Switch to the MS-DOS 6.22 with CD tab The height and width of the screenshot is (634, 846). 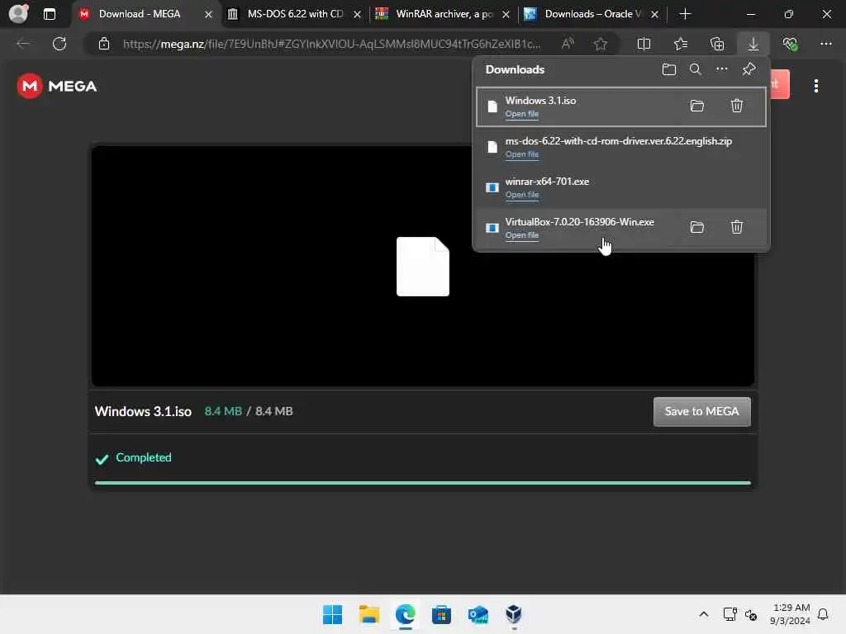295,14
